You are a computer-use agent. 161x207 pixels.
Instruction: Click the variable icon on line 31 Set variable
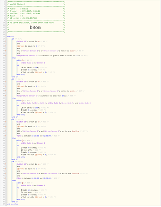coord(22,72)
